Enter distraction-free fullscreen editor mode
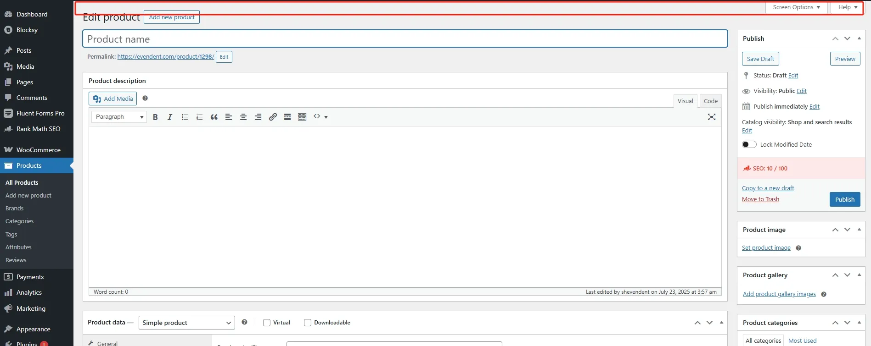The image size is (871, 346). pos(712,117)
